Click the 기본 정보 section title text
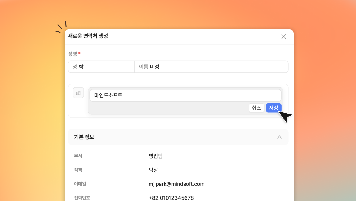Viewport: 356px width, 201px height. pyautogui.click(x=84, y=137)
